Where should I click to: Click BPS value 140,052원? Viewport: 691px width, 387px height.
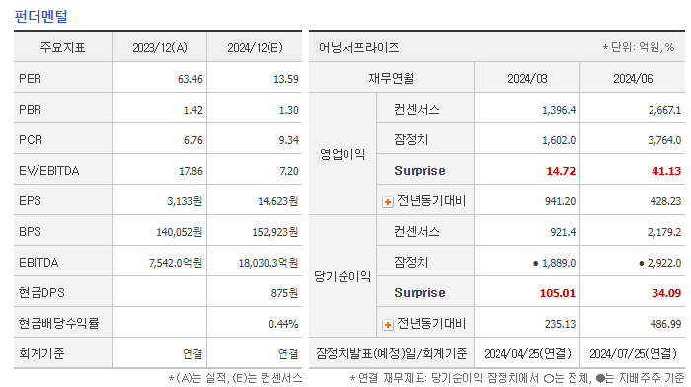180,232
